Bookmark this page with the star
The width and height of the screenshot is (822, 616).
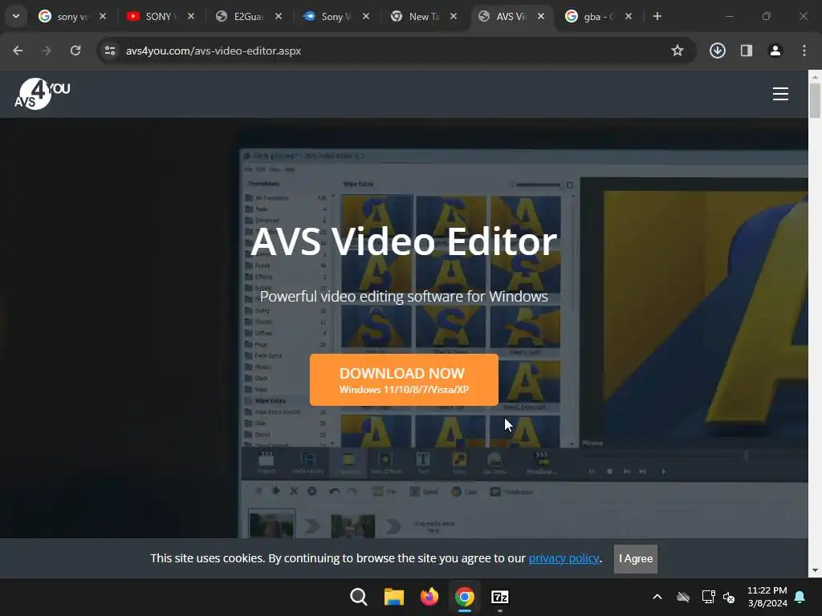pyautogui.click(x=678, y=51)
